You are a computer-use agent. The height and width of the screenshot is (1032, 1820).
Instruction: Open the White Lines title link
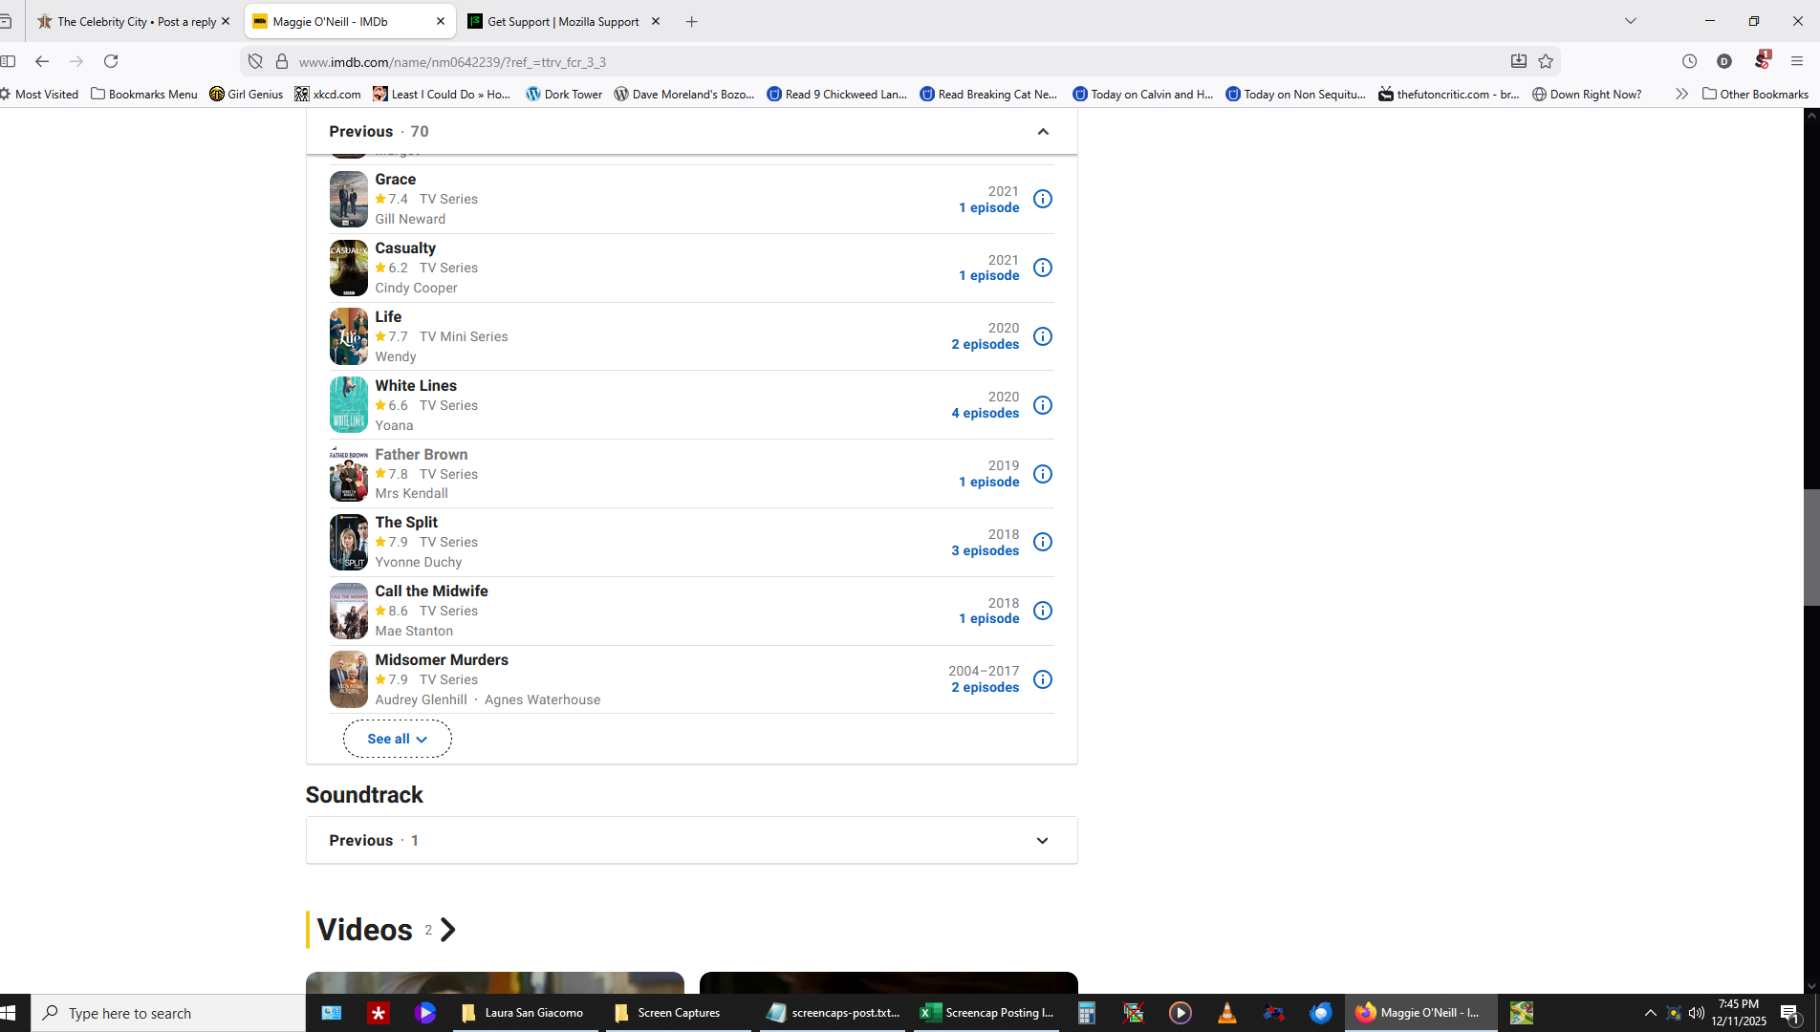coord(416,385)
